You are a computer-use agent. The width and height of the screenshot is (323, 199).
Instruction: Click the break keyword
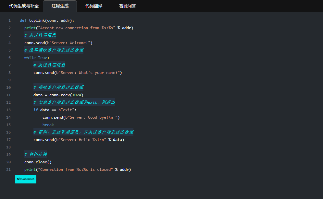48,125
